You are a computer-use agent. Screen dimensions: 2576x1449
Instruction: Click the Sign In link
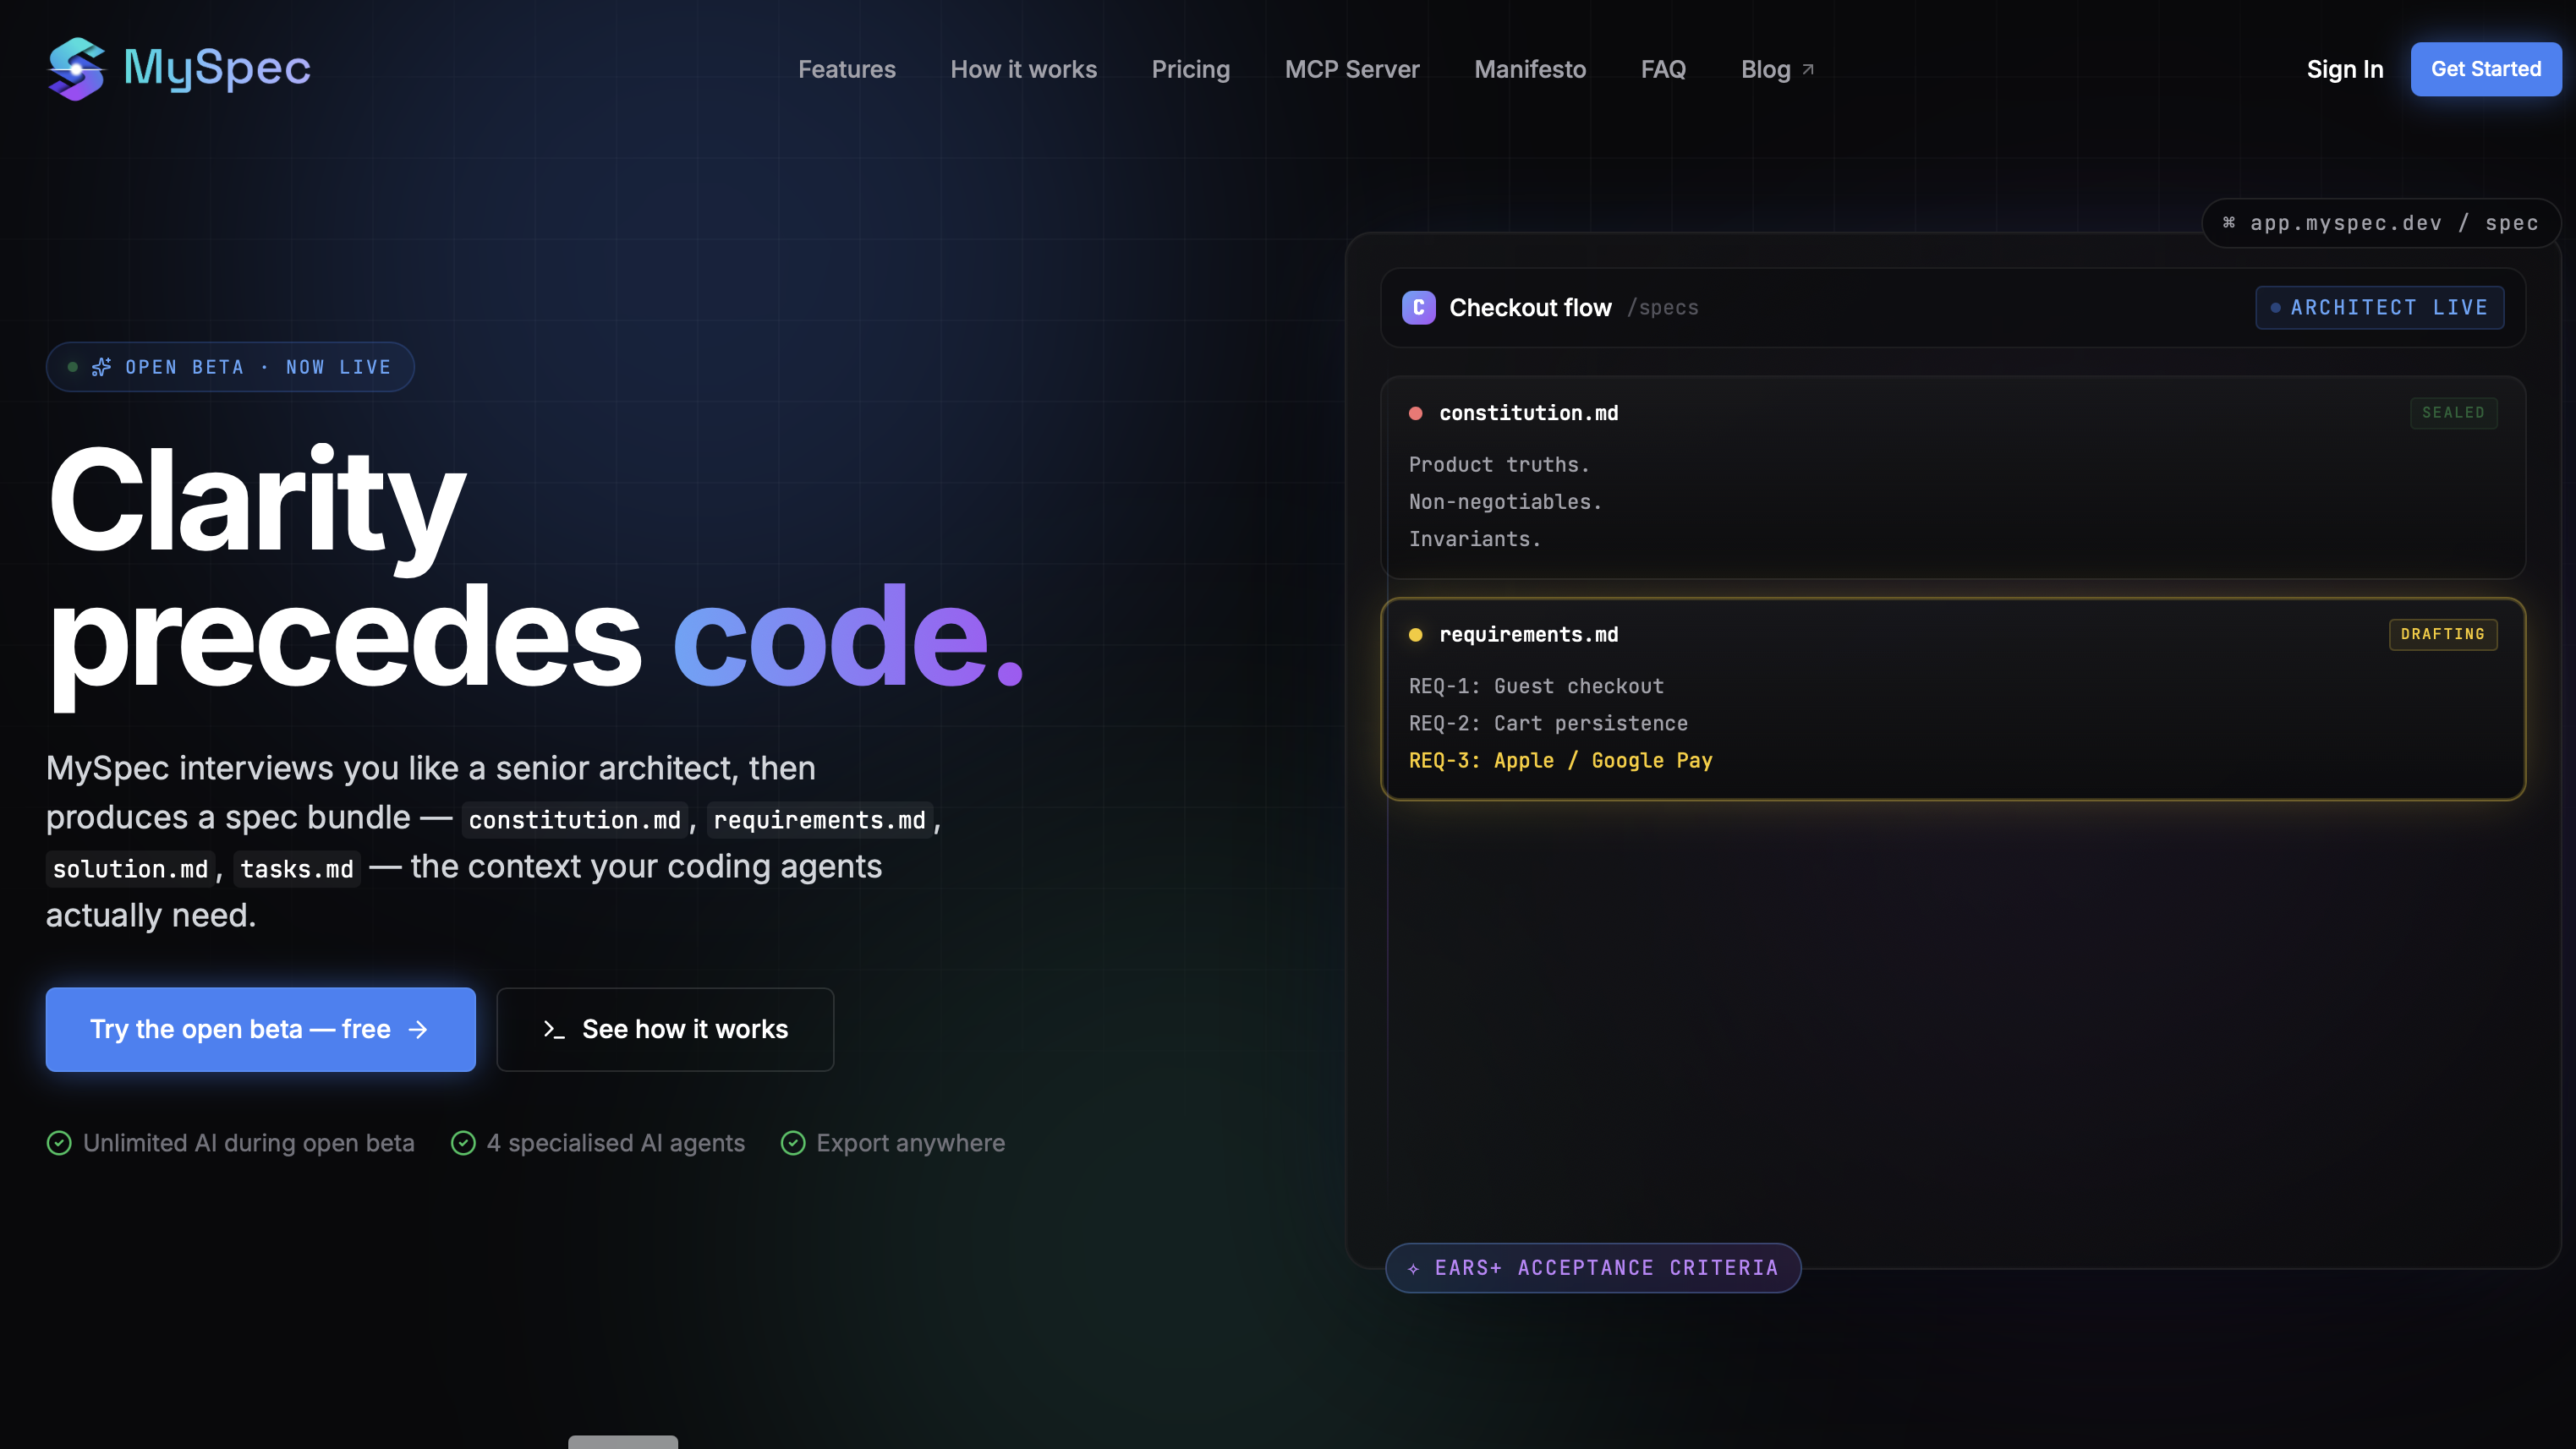(2345, 69)
